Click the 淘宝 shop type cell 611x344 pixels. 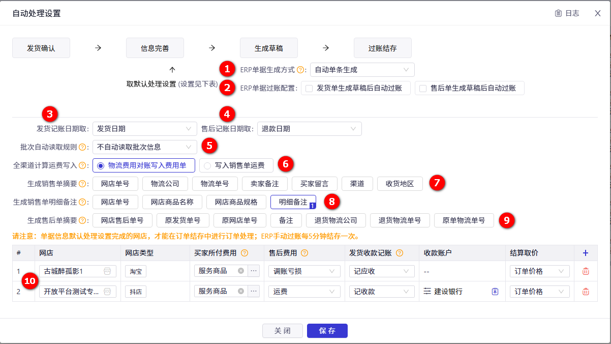click(x=136, y=271)
